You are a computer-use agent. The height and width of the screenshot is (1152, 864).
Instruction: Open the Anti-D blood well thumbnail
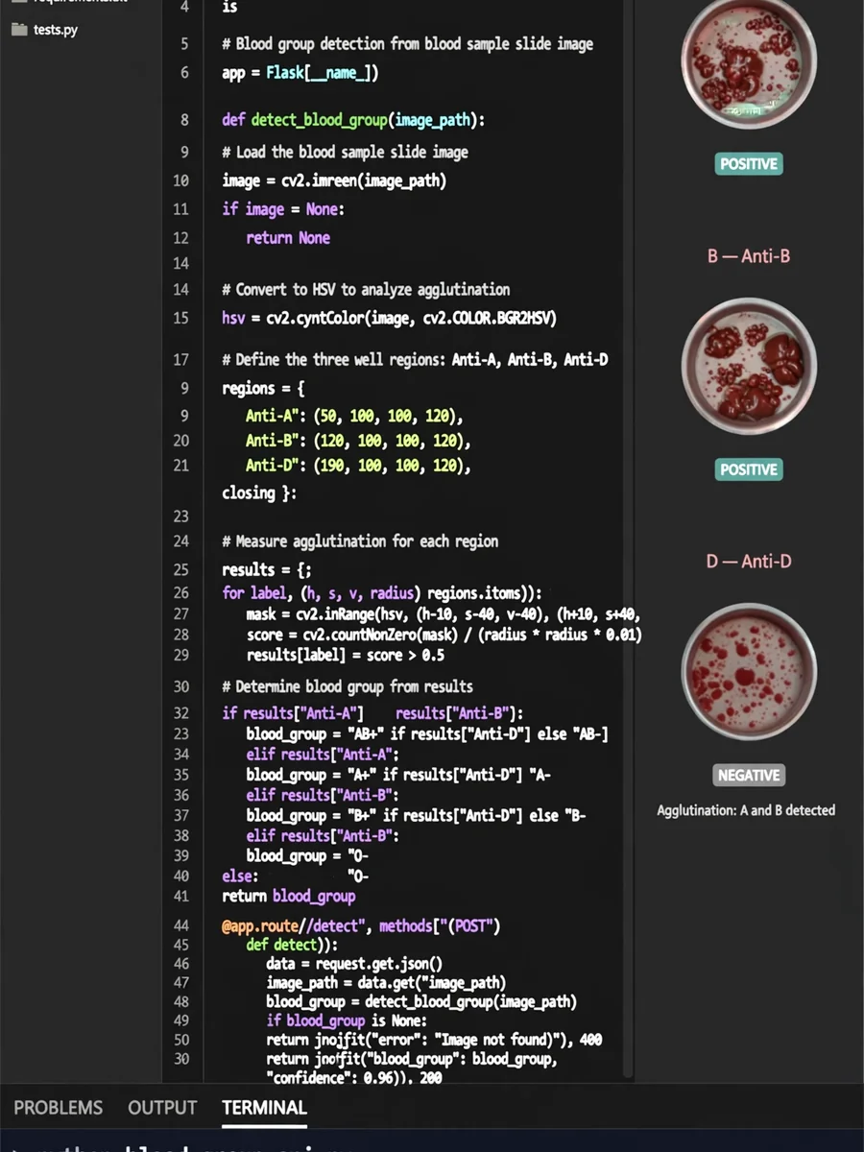[x=749, y=671]
